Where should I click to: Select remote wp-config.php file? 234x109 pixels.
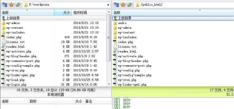coord(129,71)
